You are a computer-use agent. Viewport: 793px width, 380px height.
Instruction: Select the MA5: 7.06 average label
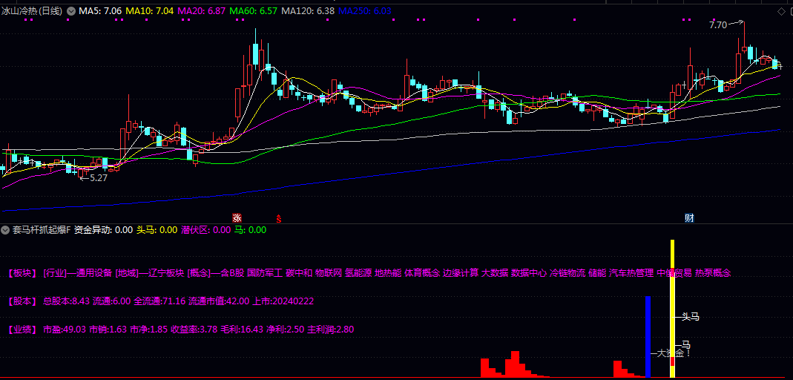99,11
